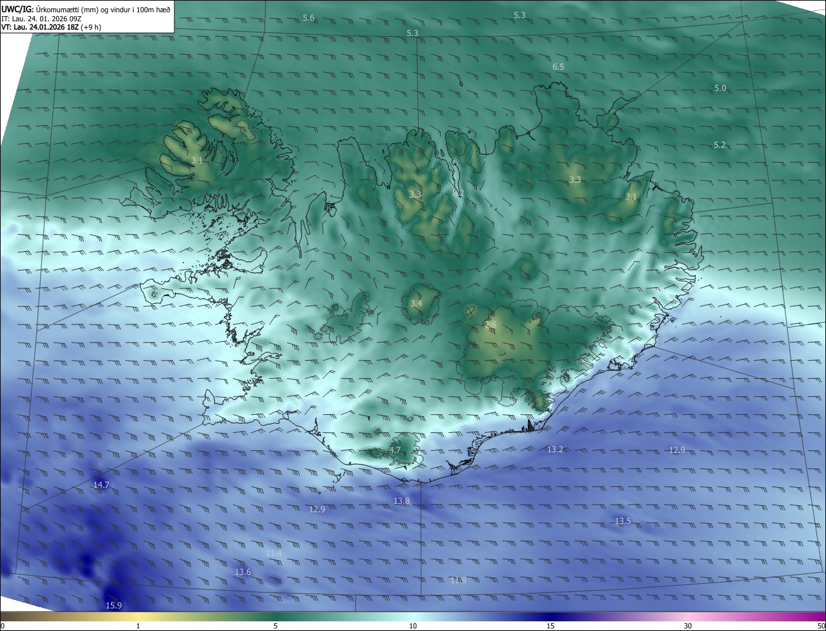Click the map value 3.4
826x631 pixels.
(416, 304)
